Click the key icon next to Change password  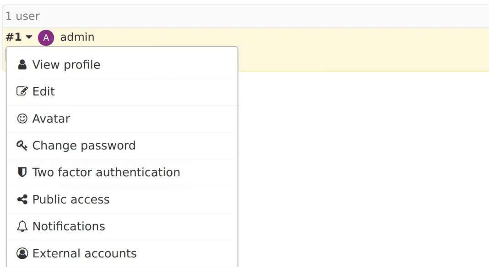click(x=22, y=145)
